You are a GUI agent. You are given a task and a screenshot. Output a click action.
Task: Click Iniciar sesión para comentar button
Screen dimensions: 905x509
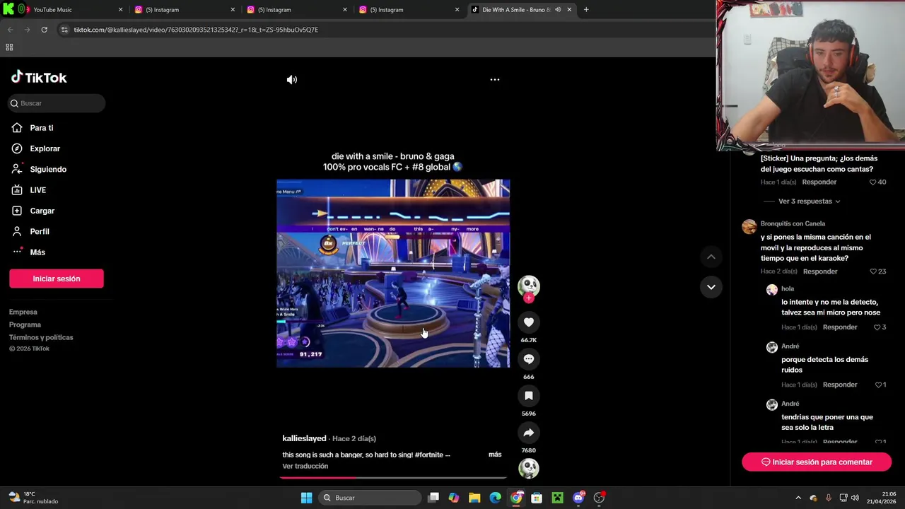817,462
